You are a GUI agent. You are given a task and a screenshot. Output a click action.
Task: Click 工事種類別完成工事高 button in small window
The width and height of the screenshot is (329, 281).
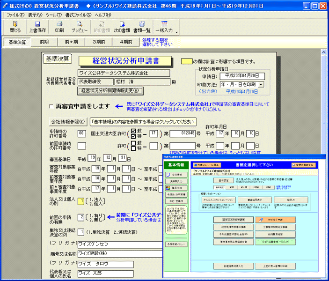click(x=275, y=227)
